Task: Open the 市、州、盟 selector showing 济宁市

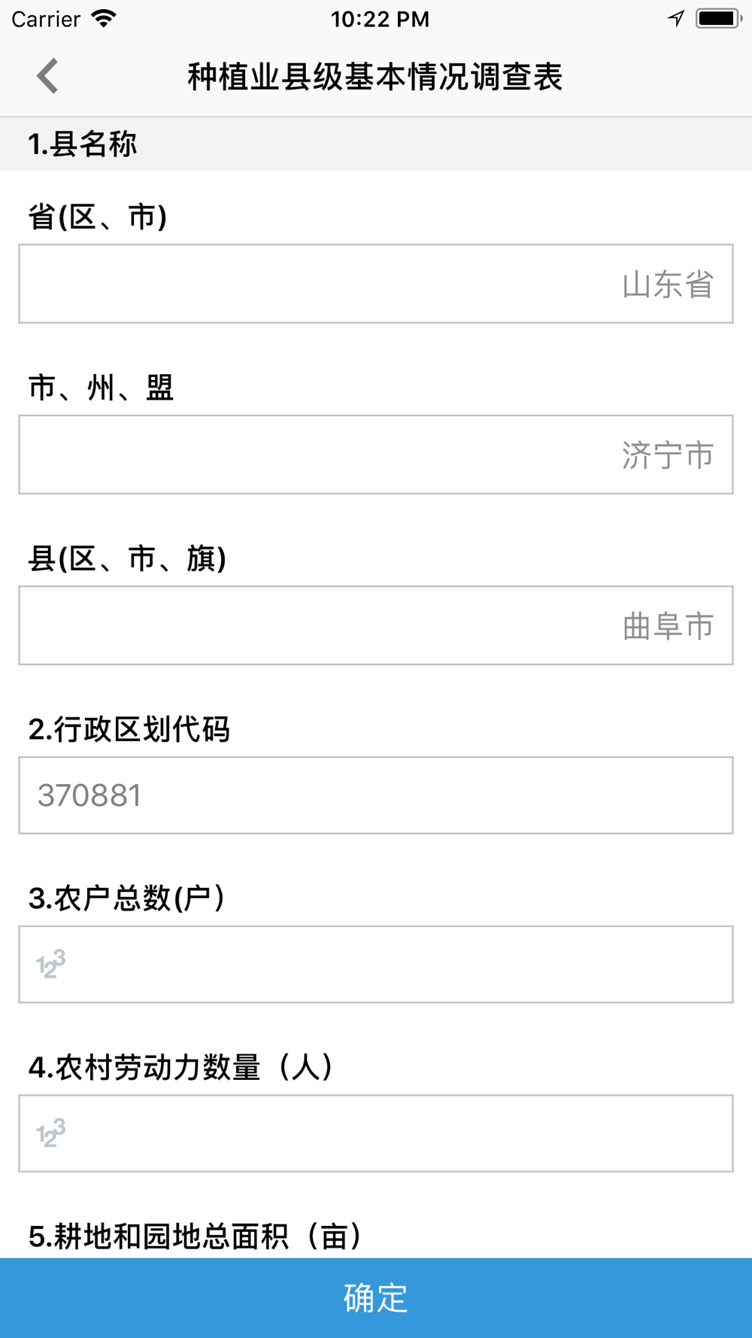Action: tap(376, 455)
